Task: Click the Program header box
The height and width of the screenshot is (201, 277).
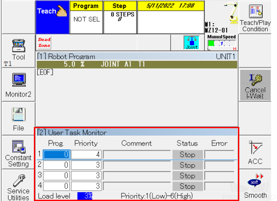Action: (86, 6)
